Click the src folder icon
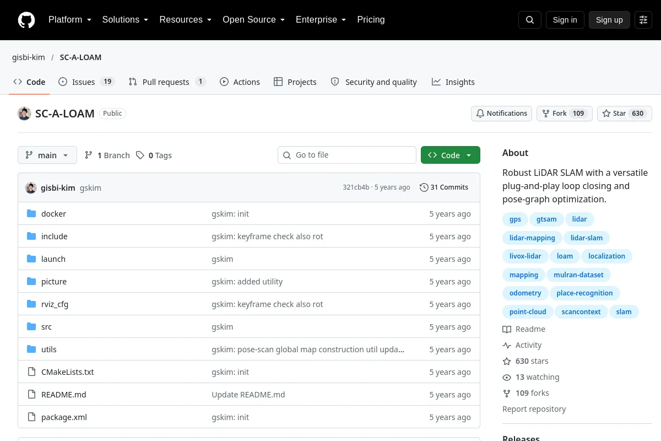This screenshot has height=441, width=661. click(x=31, y=327)
